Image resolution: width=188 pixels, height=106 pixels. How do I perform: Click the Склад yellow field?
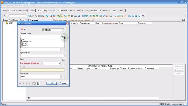42,70
